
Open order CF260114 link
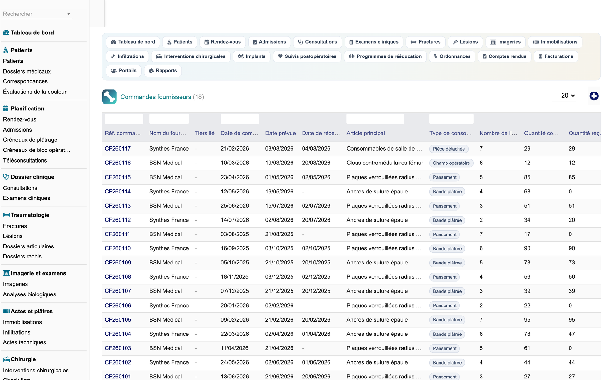[118, 192]
